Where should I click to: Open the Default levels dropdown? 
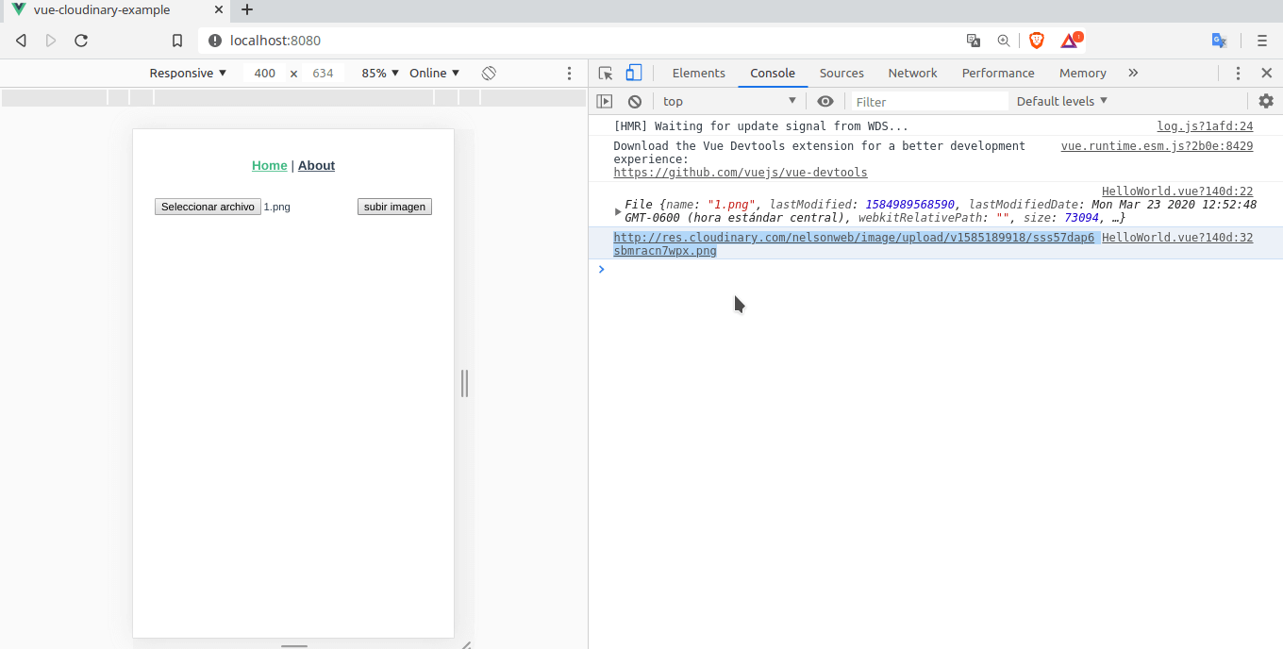coord(1061,101)
